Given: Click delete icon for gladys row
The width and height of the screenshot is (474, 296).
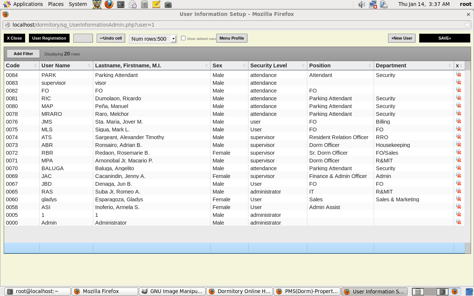Looking at the screenshot, I should [x=458, y=199].
